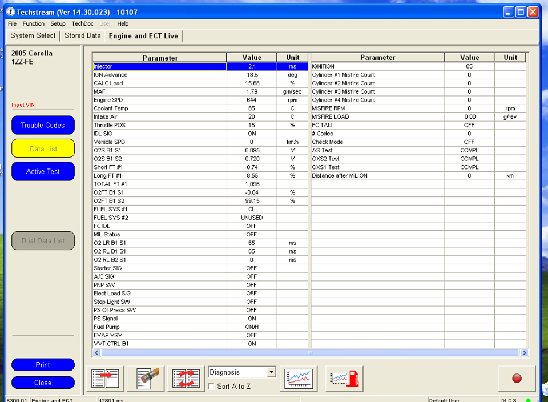Switch to the System Select tab

(33, 35)
